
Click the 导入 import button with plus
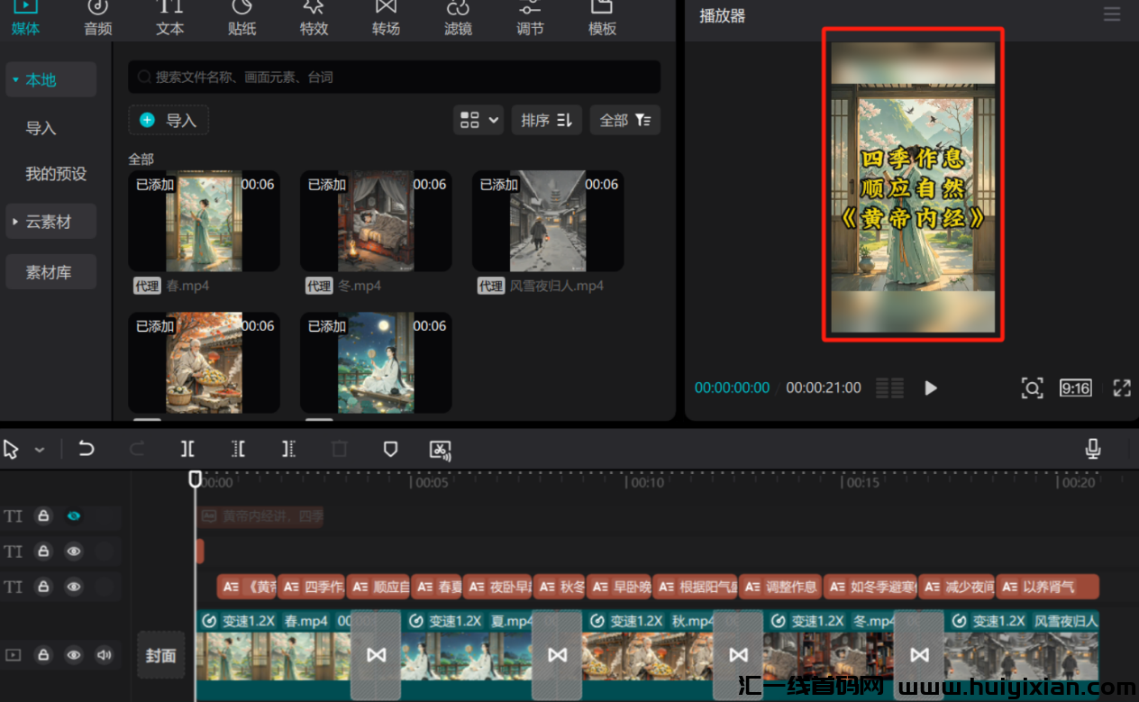pos(169,120)
